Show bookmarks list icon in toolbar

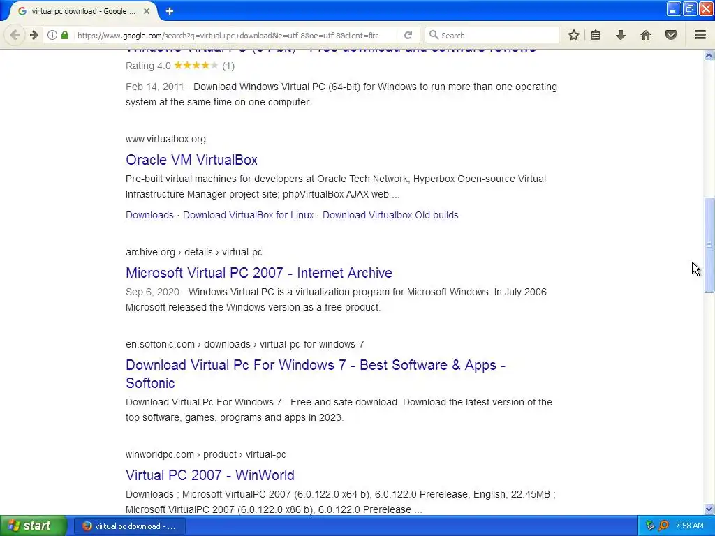[596, 35]
